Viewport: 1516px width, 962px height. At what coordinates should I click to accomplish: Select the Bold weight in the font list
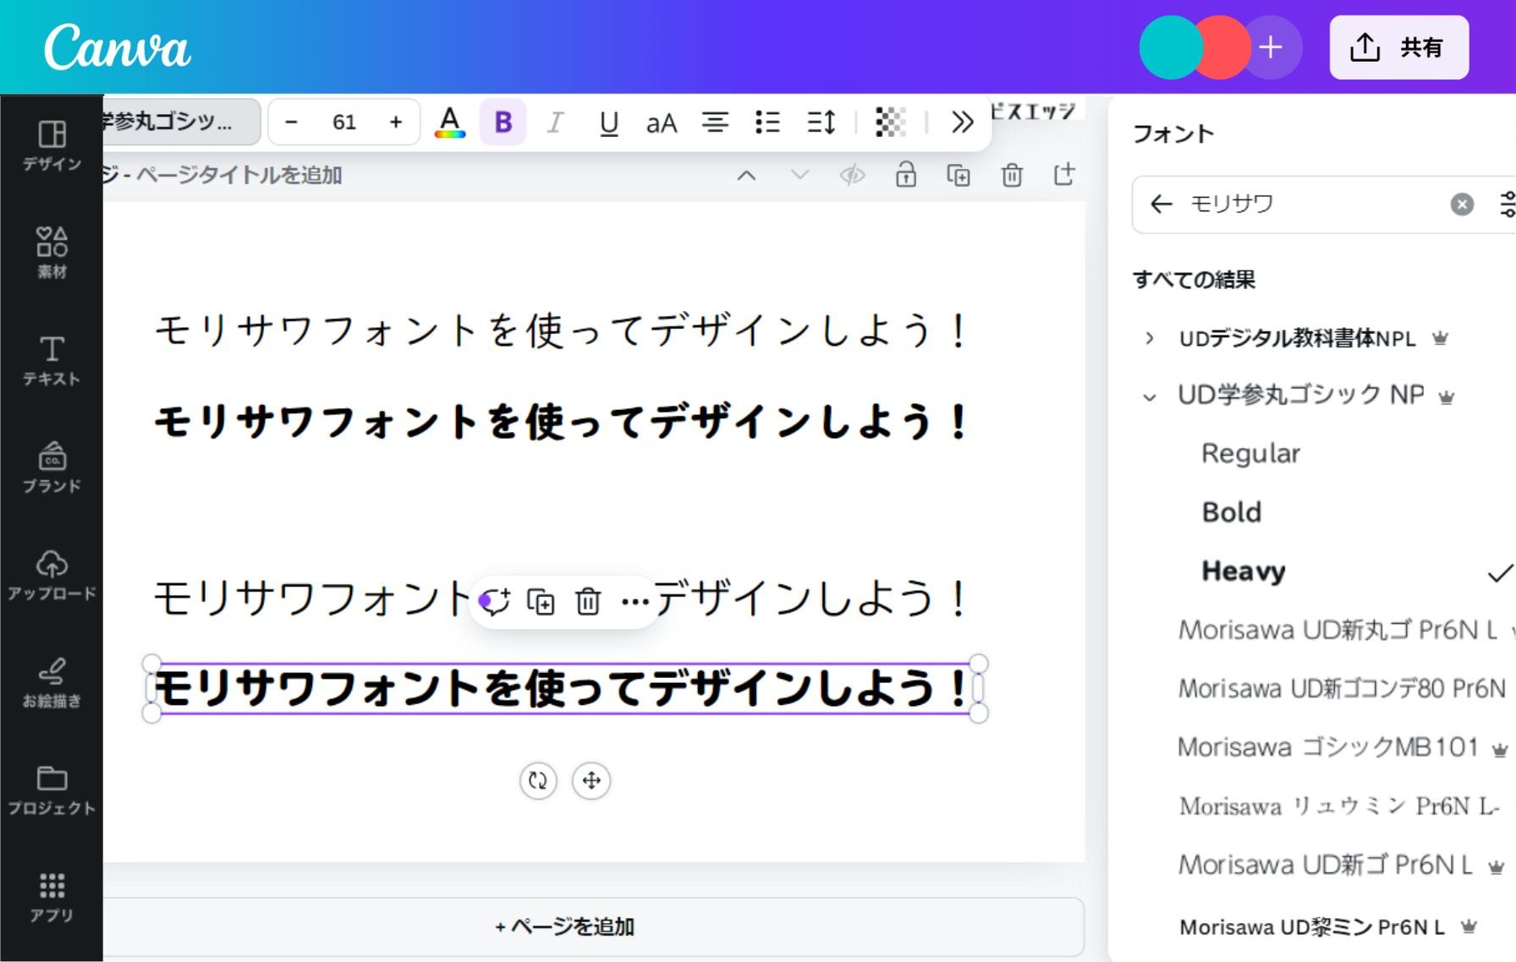pos(1232,511)
